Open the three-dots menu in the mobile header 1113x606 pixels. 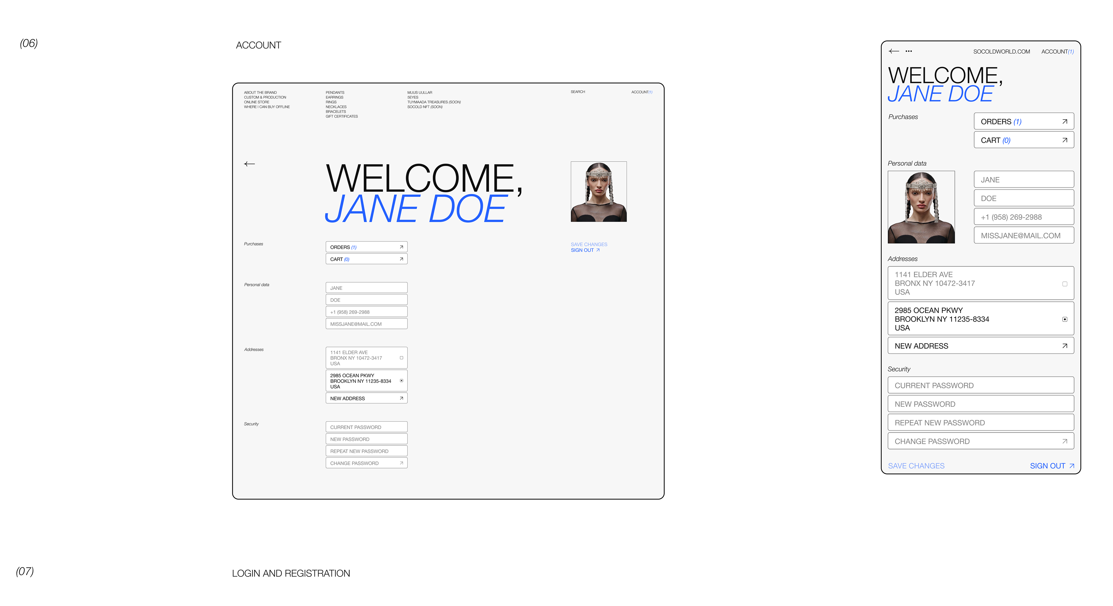(909, 51)
